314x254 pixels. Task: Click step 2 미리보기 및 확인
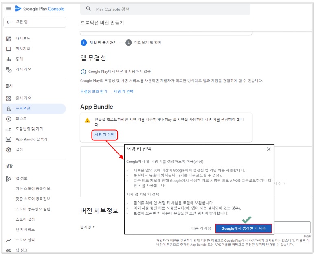(144, 43)
